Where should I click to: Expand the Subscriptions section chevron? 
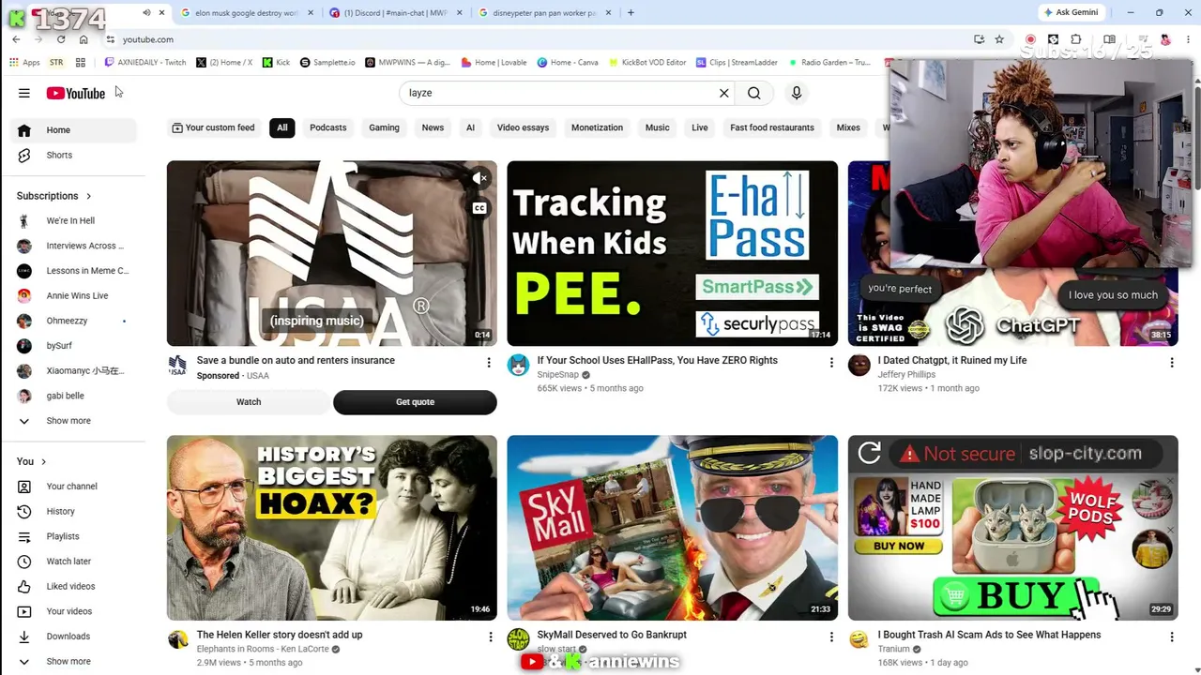click(x=88, y=196)
